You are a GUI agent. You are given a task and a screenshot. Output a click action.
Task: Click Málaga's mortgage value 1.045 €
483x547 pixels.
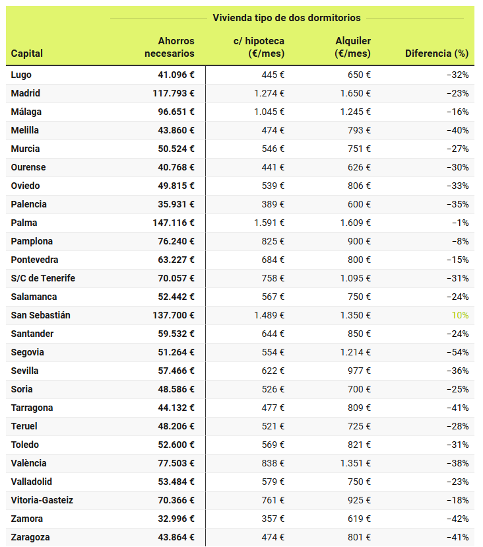point(269,112)
